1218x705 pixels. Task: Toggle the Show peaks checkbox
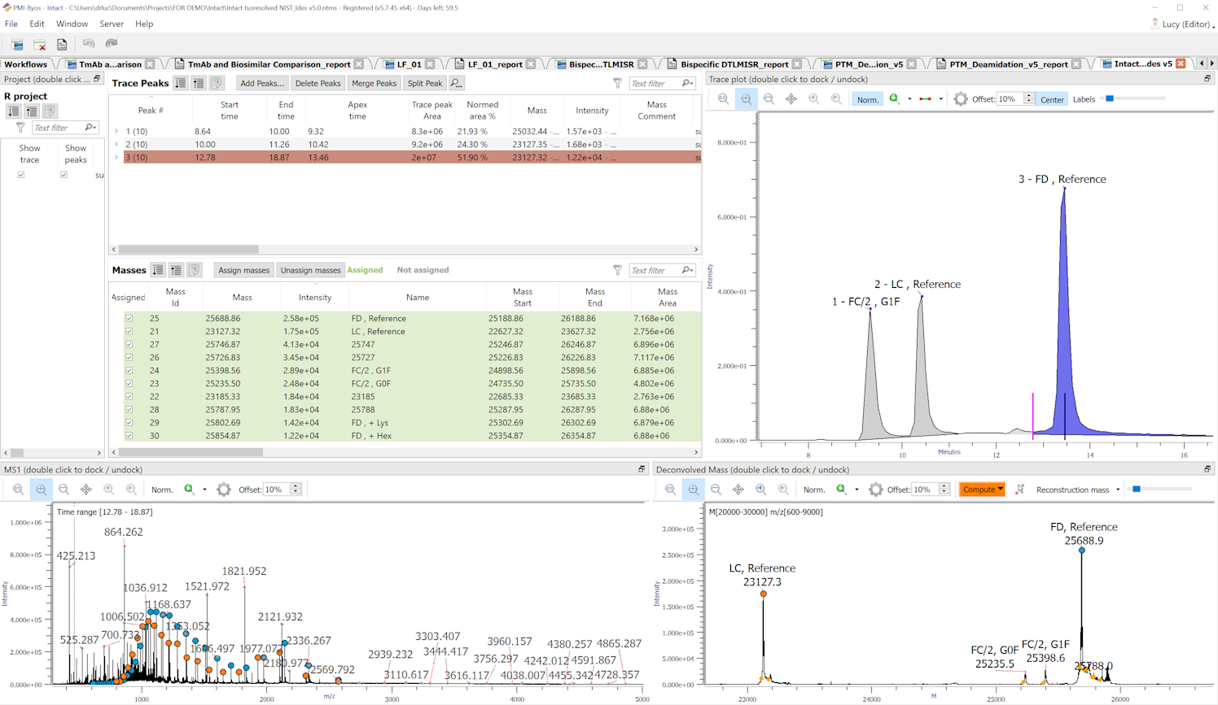click(64, 175)
